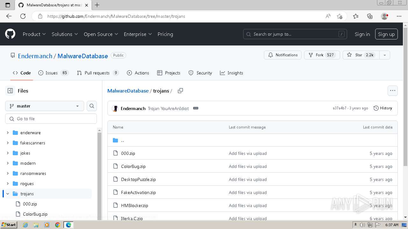The height and width of the screenshot is (229, 408).
Task: Switch to the Security tab
Action: coord(200,73)
